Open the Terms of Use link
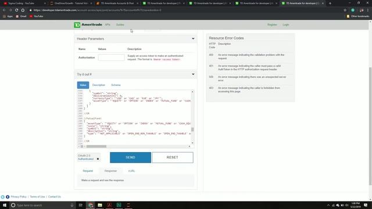The image size is (372, 209). [37, 197]
